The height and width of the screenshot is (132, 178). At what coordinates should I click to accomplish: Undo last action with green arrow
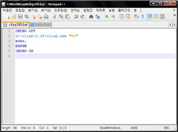[76, 16]
